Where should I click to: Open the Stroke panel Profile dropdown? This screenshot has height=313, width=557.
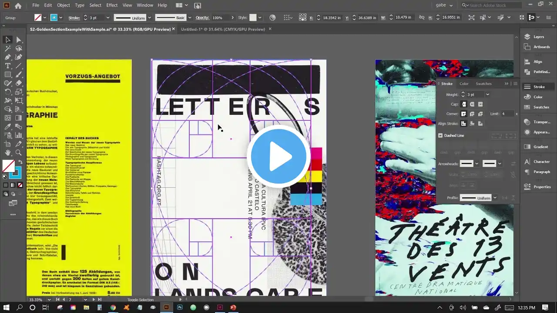495,198
